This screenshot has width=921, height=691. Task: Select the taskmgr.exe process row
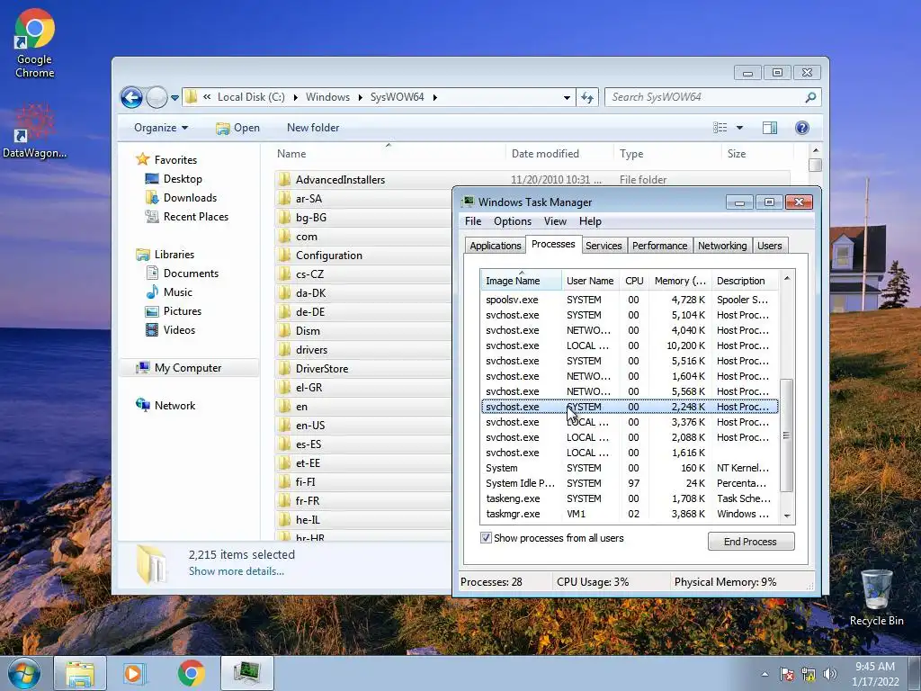[x=630, y=514]
